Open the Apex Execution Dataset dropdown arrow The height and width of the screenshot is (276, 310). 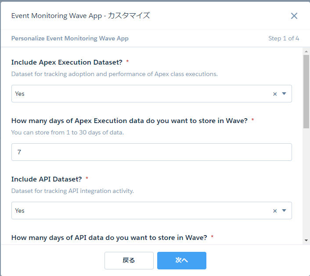pyautogui.click(x=284, y=94)
